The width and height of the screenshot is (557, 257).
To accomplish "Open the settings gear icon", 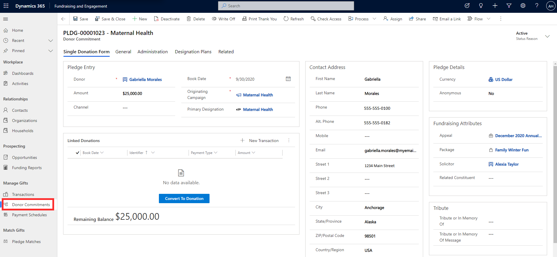I will (523, 6).
